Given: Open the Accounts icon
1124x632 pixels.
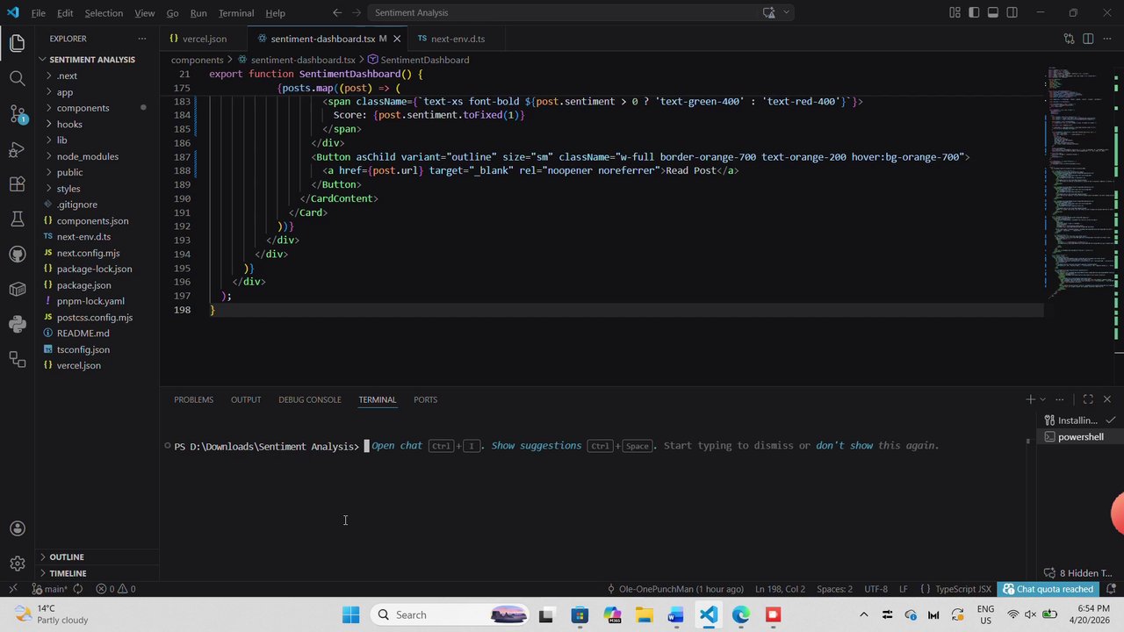Looking at the screenshot, I should [17, 528].
